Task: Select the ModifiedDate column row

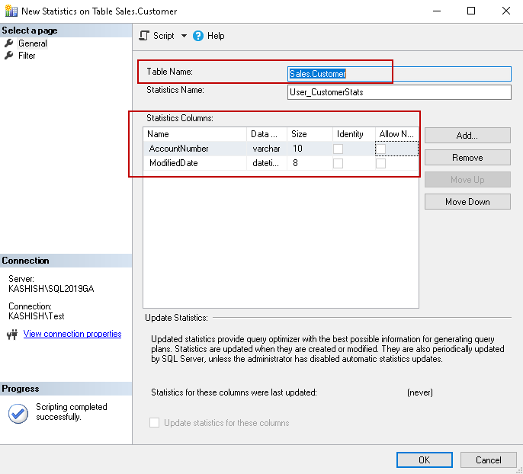Action: tap(281, 163)
